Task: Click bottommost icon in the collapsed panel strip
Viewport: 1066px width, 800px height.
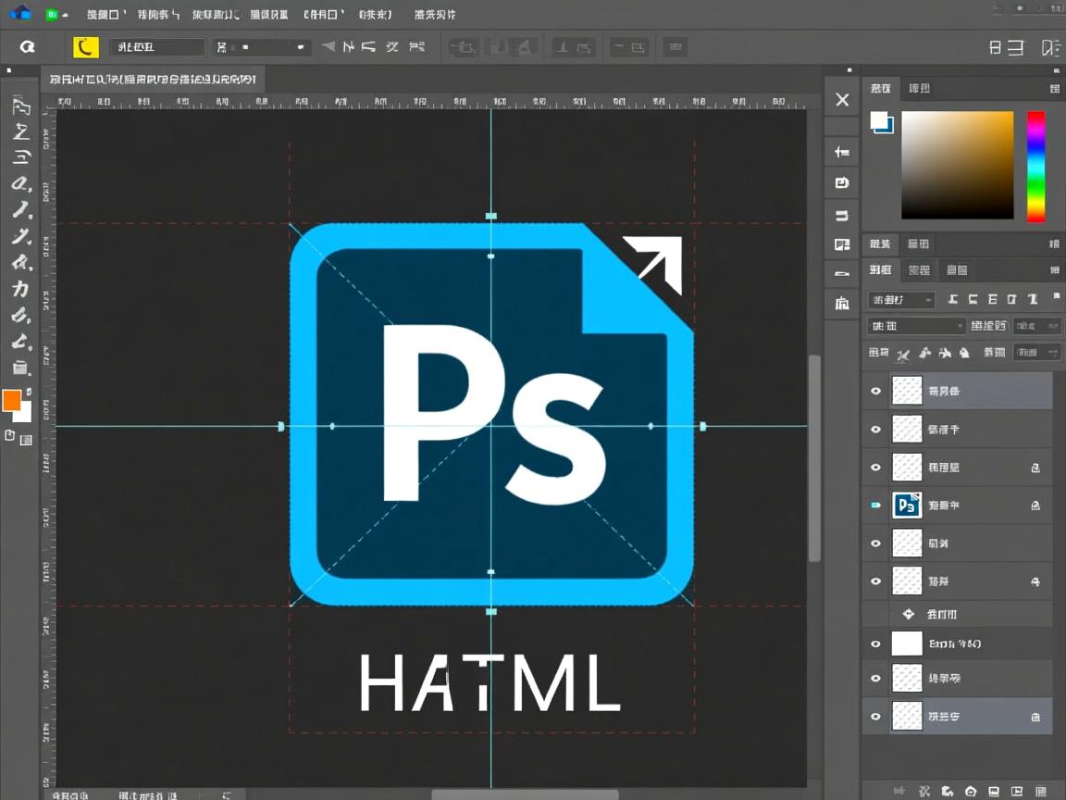Action: 842,303
